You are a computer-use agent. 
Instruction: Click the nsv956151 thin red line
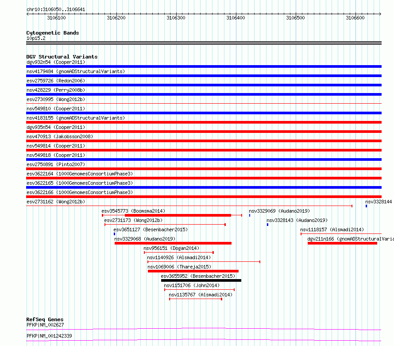click(x=179, y=253)
